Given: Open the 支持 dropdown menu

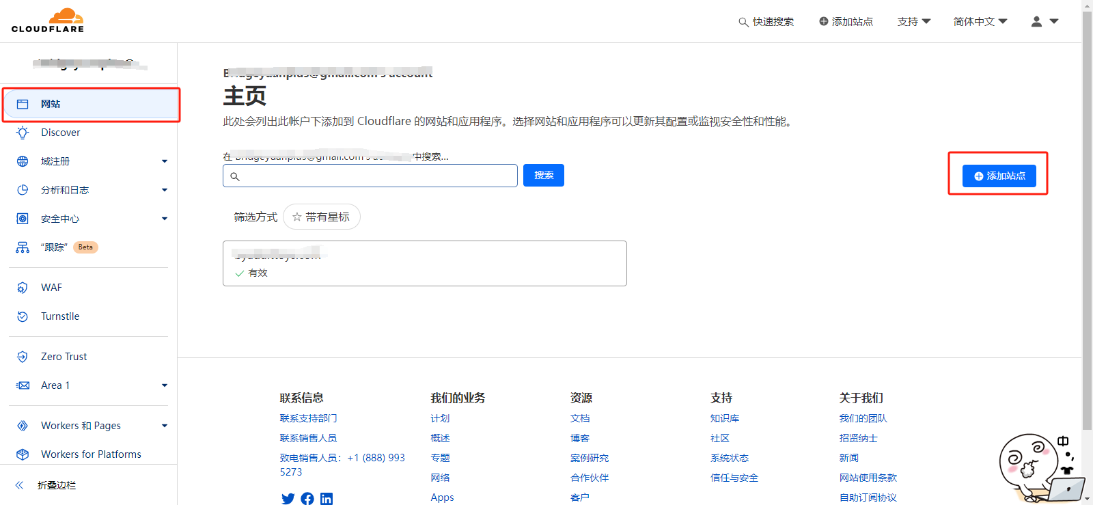Looking at the screenshot, I should coord(914,22).
